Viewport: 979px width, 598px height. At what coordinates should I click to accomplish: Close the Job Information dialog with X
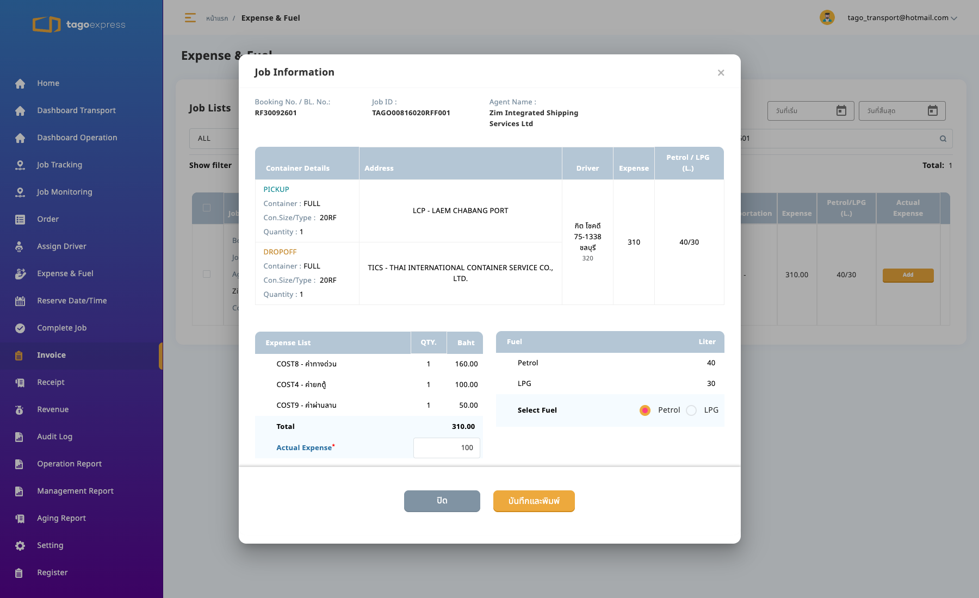pyautogui.click(x=721, y=73)
